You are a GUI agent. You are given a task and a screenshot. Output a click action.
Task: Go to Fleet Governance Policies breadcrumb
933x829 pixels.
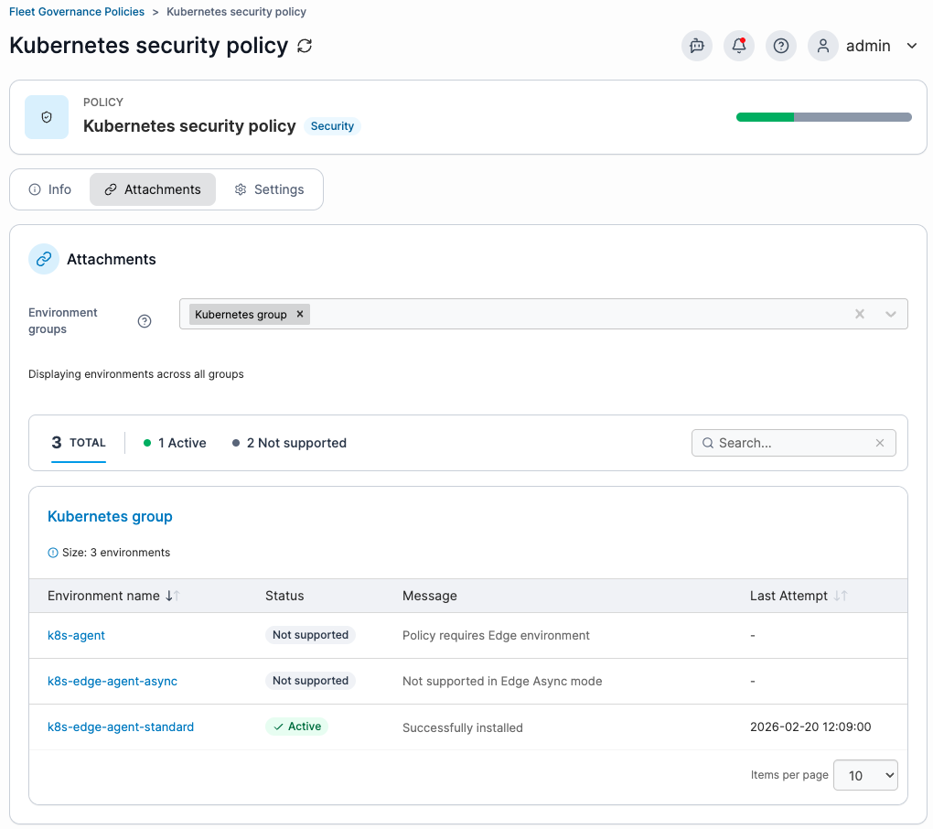point(77,12)
